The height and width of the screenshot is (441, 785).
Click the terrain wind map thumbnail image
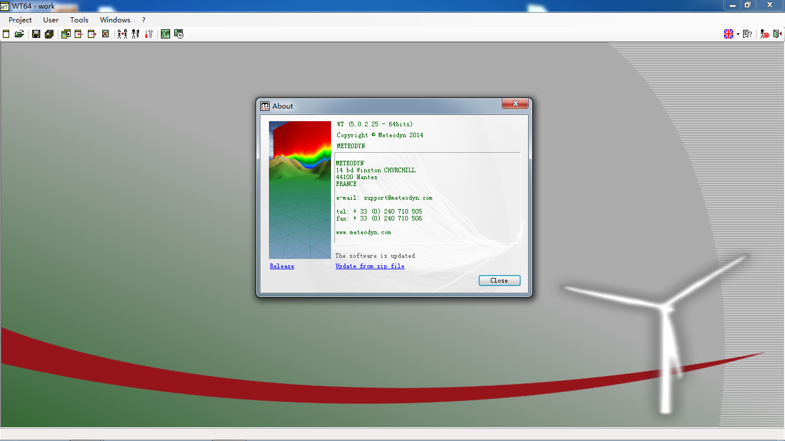300,190
